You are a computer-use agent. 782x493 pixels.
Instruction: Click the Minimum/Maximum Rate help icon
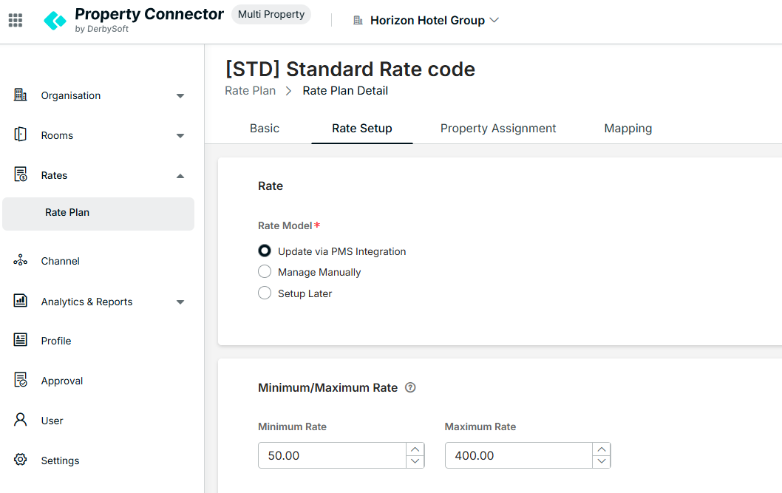tap(411, 387)
